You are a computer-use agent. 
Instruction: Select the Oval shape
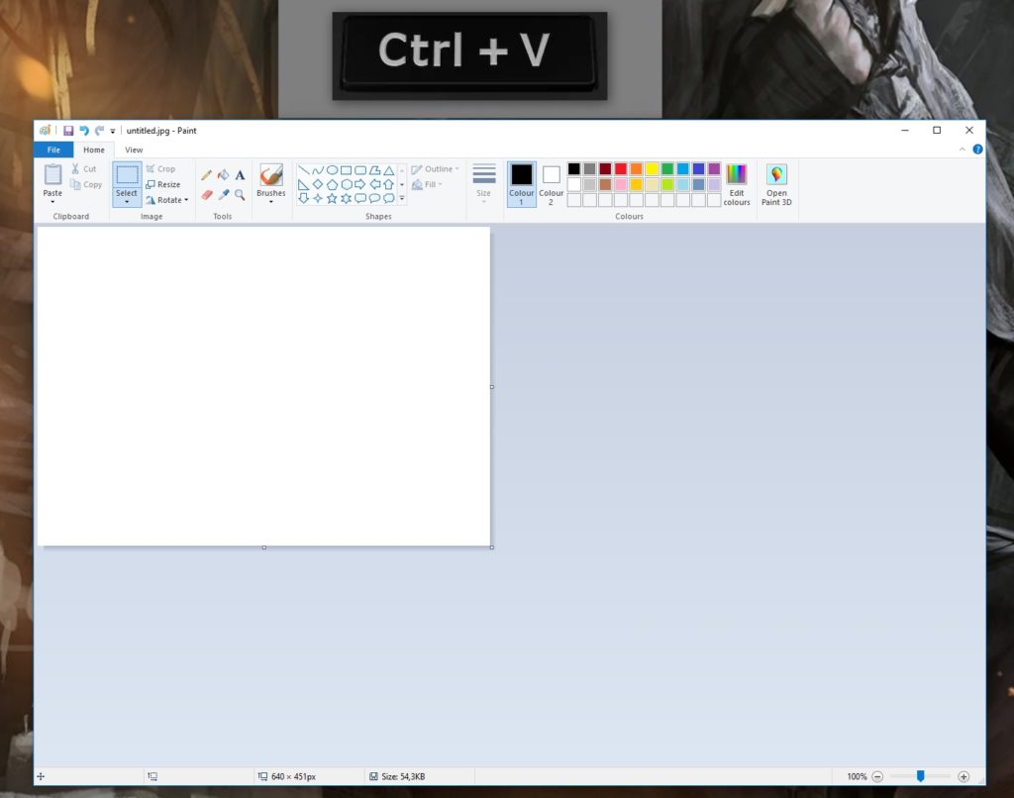tap(333, 169)
